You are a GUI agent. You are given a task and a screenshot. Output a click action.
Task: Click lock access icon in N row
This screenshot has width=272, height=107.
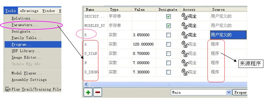184,63
